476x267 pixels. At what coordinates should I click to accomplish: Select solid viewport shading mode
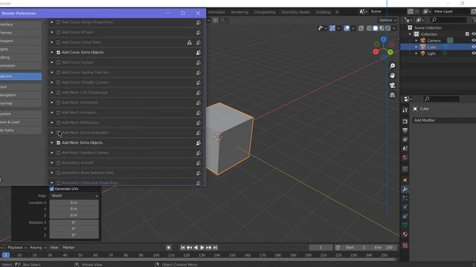click(x=376, y=28)
